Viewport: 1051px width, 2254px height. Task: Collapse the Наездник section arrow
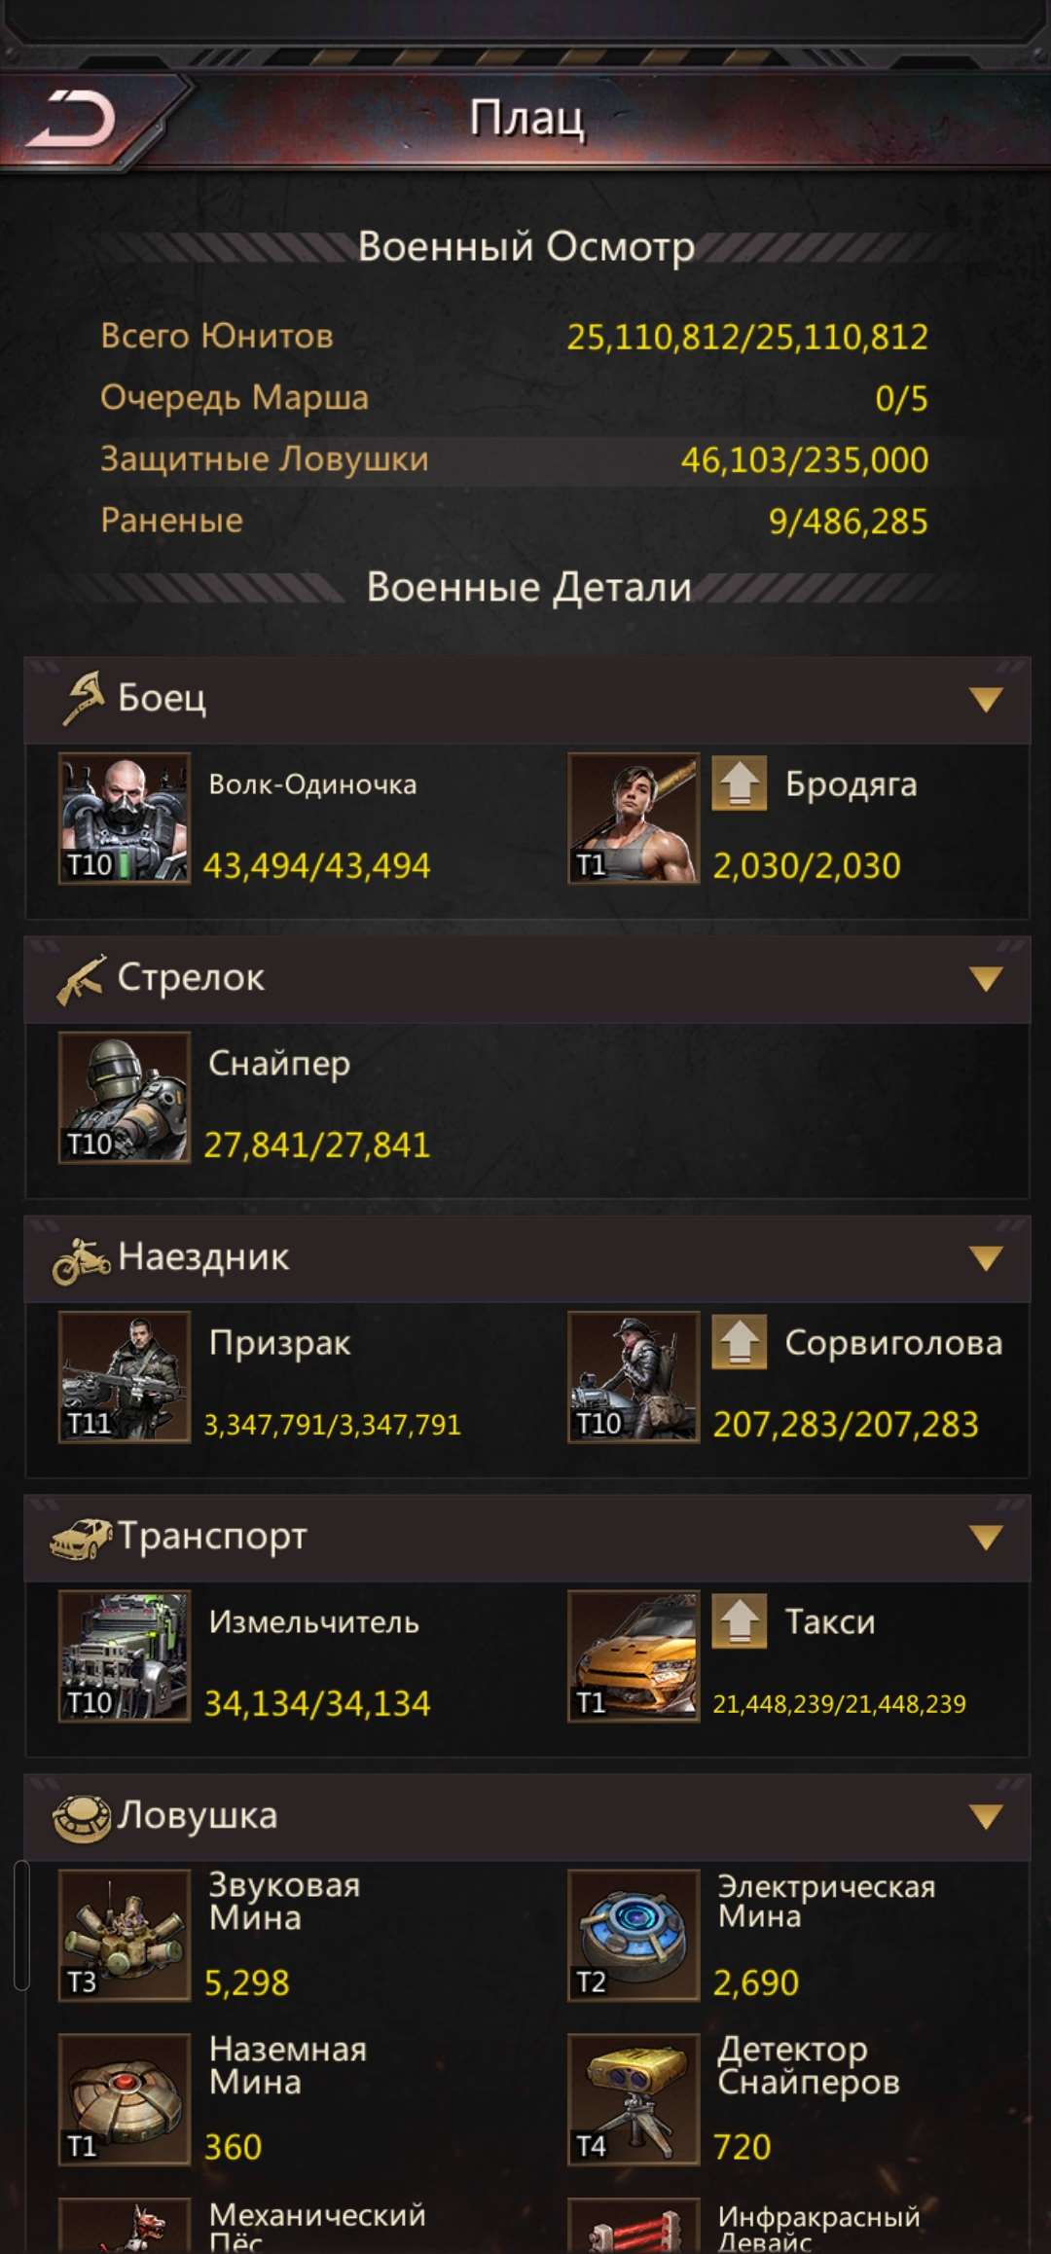[x=986, y=1258]
